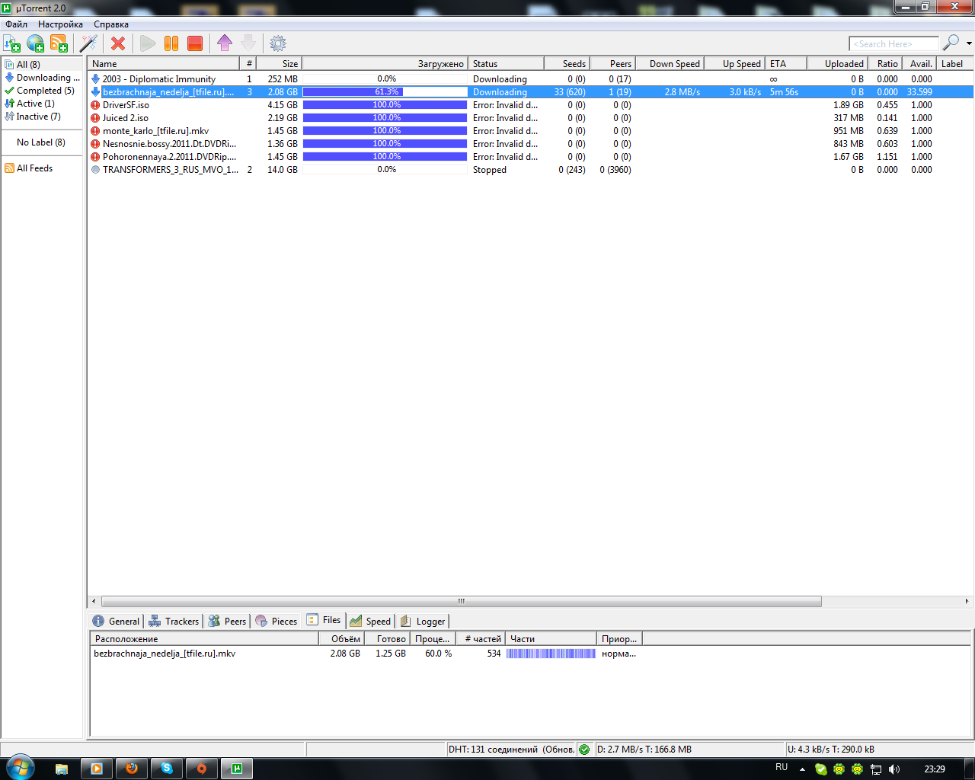
Task: Click the pieces bar of the .mkv file
Action: 551,654
